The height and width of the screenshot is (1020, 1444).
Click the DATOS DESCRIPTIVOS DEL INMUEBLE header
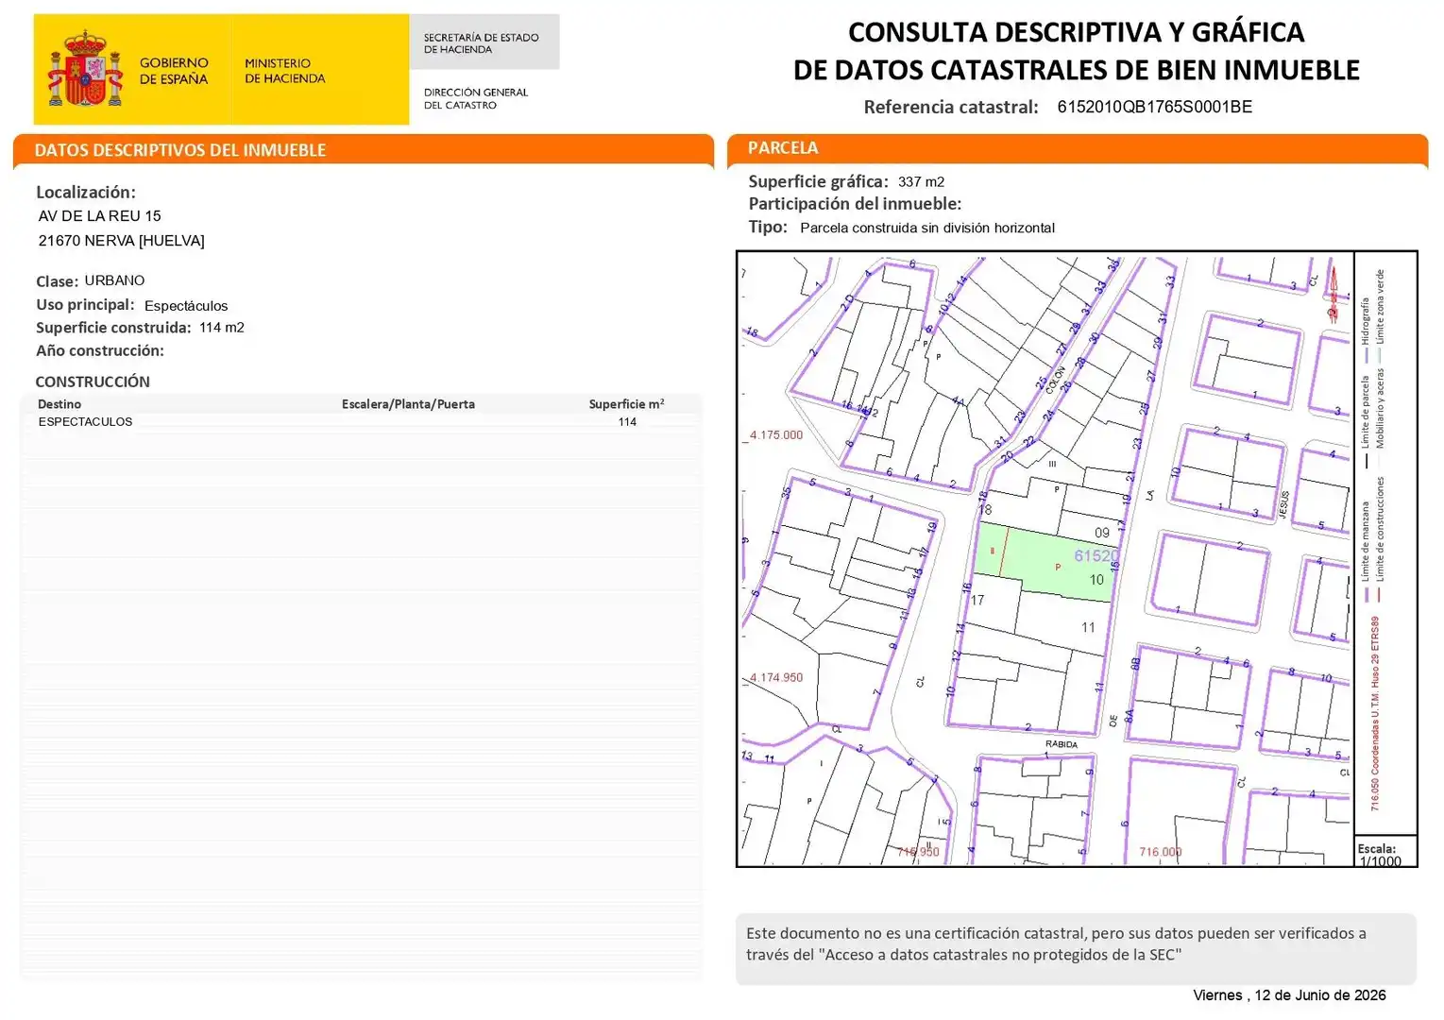pyautogui.click(x=179, y=150)
